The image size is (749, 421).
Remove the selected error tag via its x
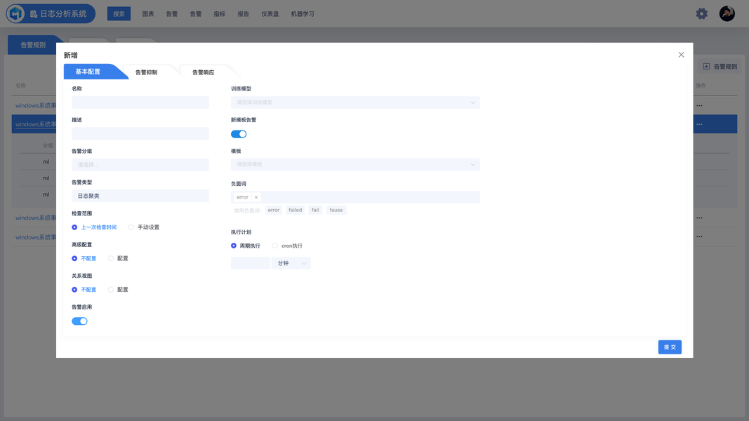[256, 197]
